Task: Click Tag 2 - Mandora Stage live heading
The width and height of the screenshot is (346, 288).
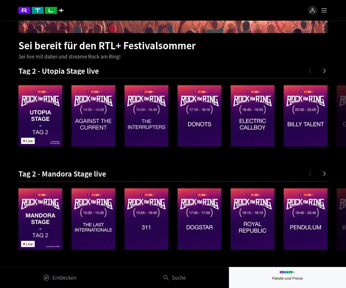Action: coord(62,174)
